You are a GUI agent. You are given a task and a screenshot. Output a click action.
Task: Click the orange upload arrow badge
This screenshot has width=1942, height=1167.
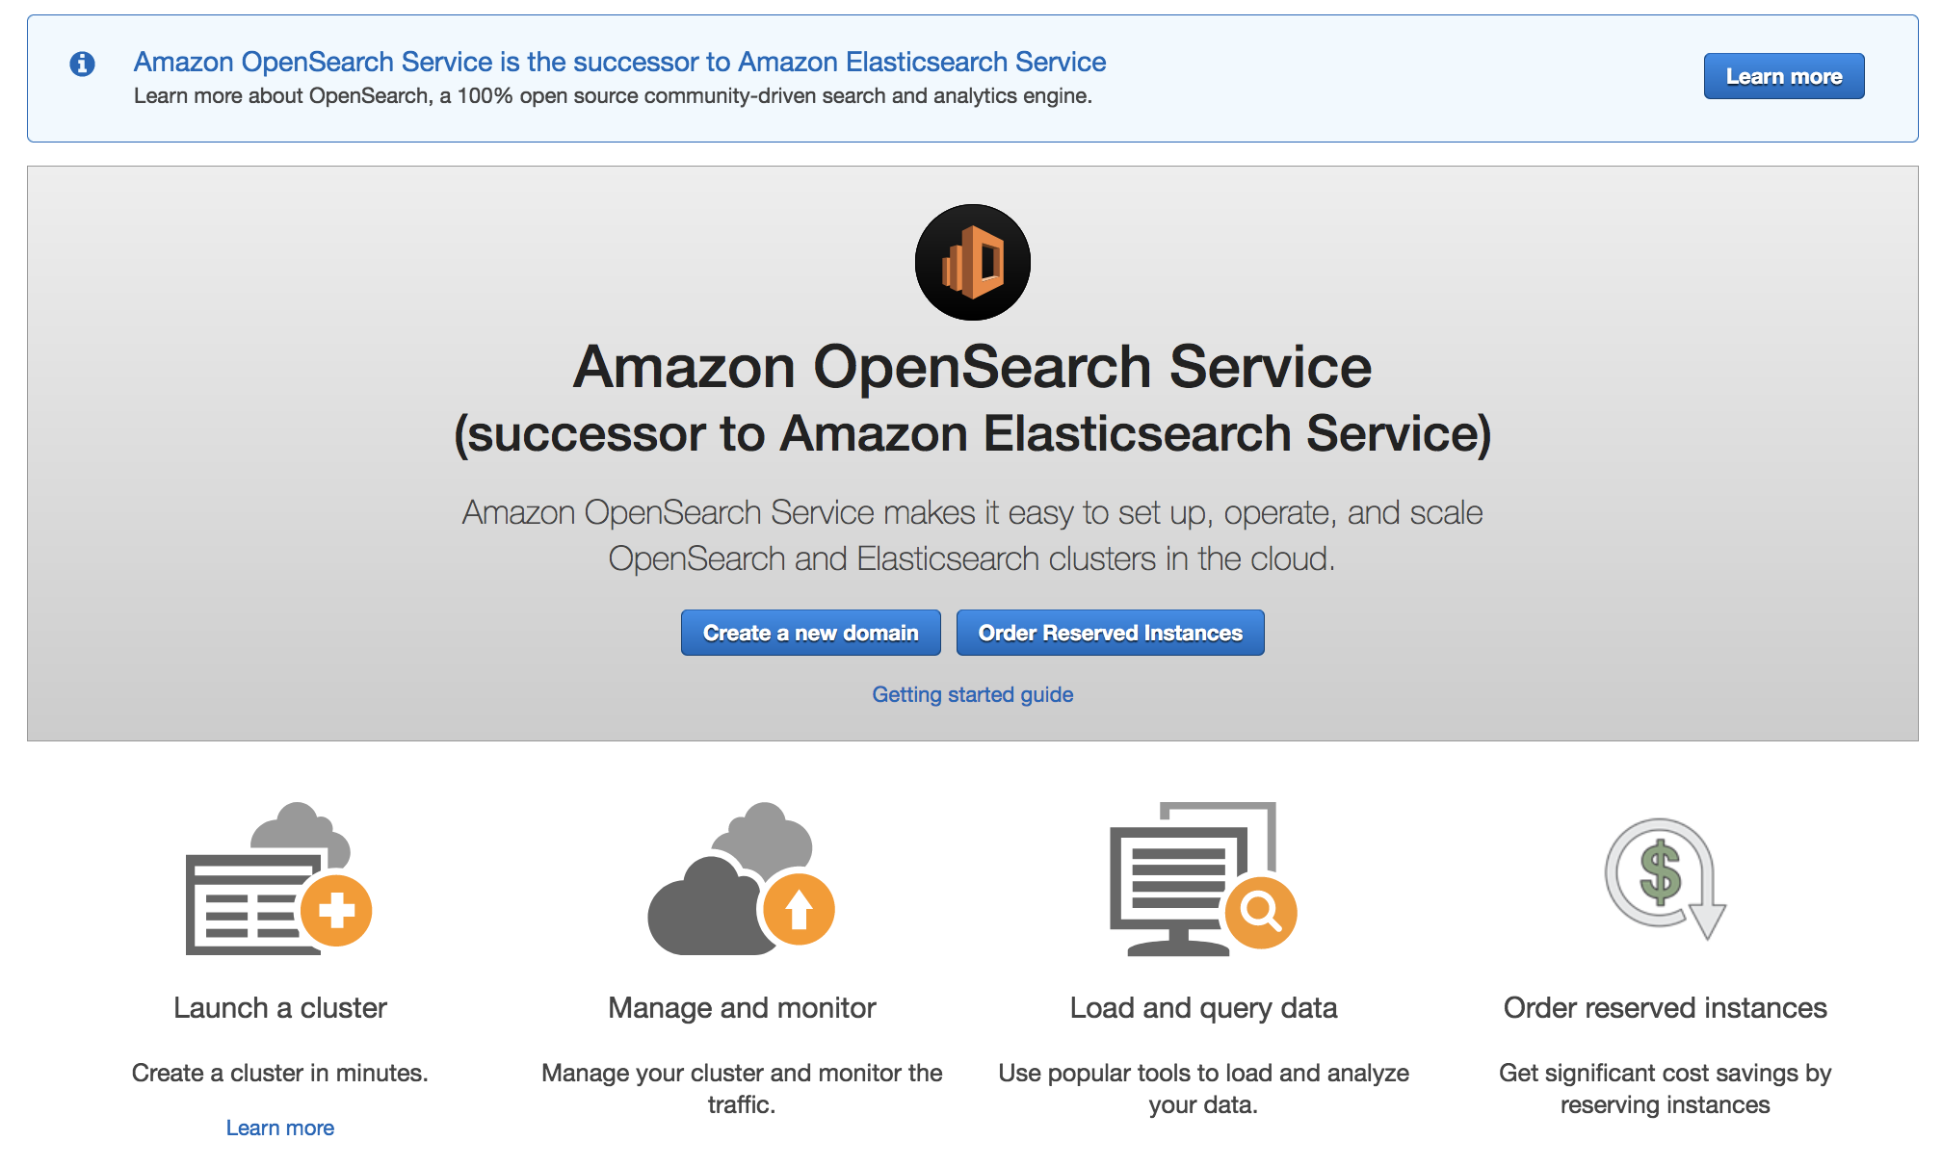(798, 910)
